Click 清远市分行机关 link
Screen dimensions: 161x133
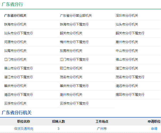[127, 86]
